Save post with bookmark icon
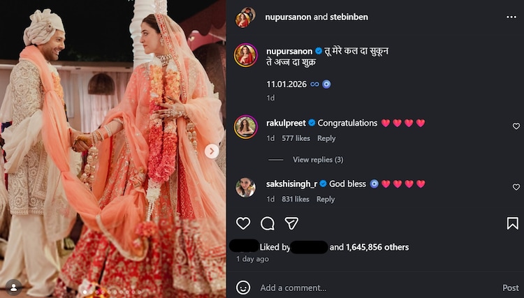The width and height of the screenshot is (524, 298). pos(512,223)
